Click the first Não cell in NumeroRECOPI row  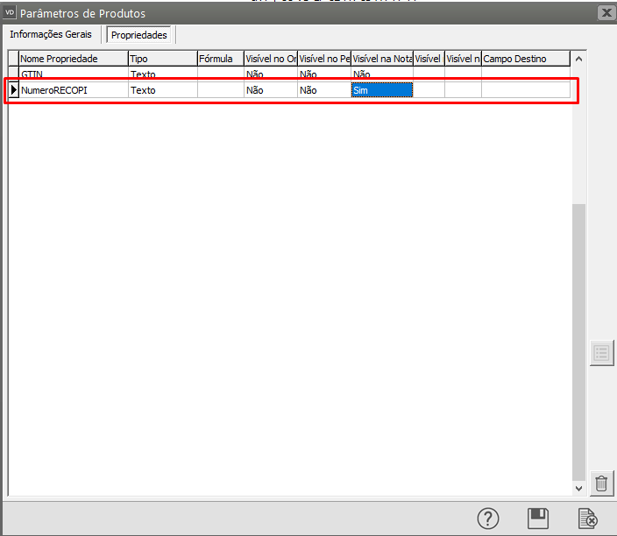[x=271, y=90]
